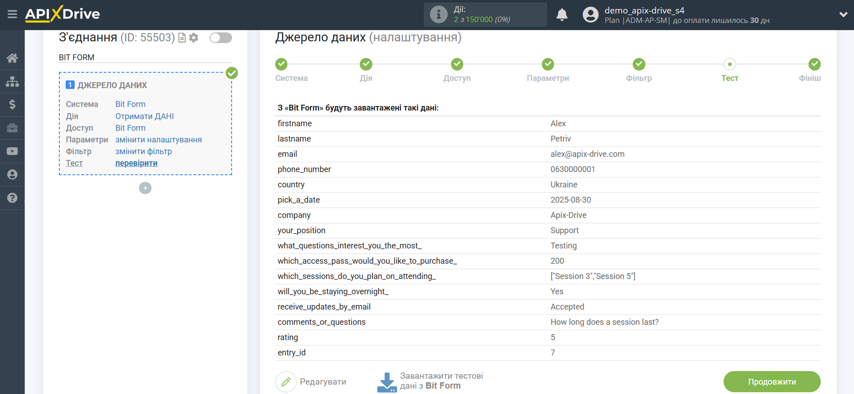The width and height of the screenshot is (854, 394).
Task: Select the receive_updates_by_email value Accepted
Action: tap(567, 307)
